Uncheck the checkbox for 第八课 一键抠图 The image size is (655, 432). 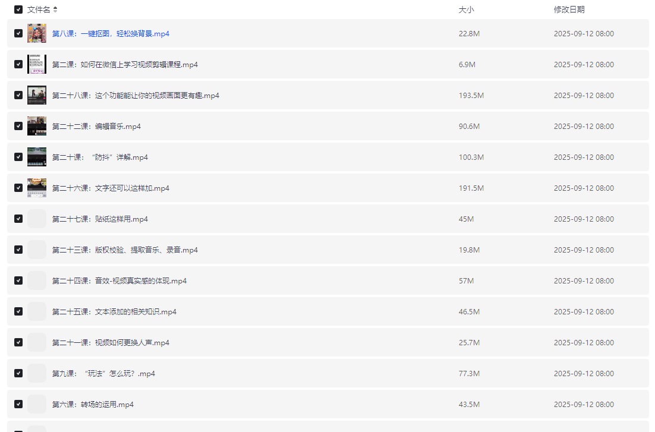18,33
